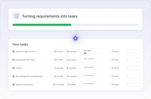151x99 pixels.
Task: Click Not evaluated for Development and cloud
Action: pos(89,59)
